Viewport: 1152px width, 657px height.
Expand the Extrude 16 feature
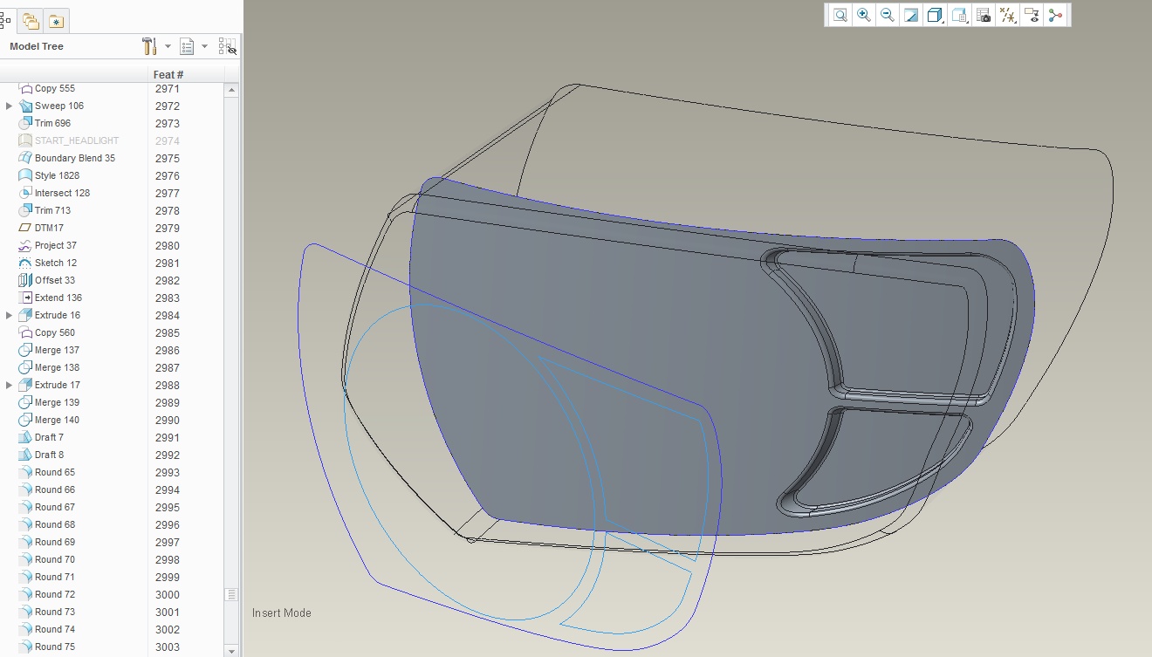(10, 315)
